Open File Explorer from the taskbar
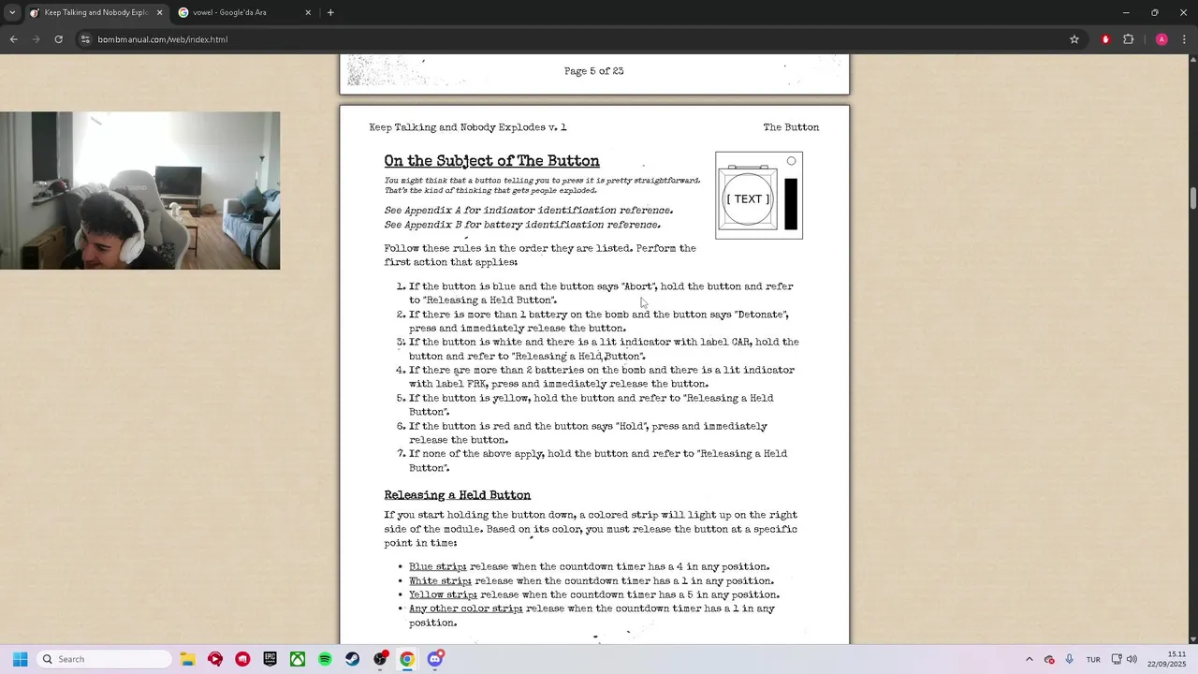This screenshot has height=674, width=1198. pos(187,659)
